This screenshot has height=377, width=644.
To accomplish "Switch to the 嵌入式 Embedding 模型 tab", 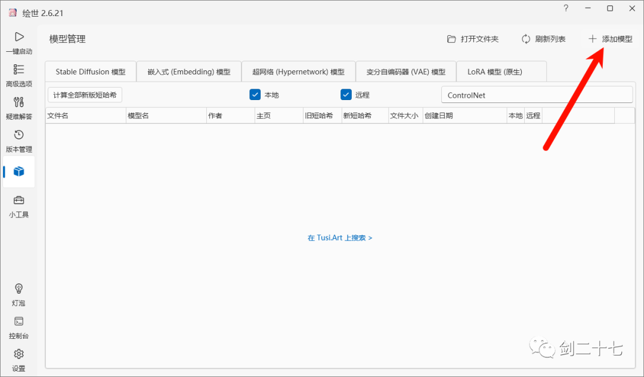I will (x=188, y=71).
